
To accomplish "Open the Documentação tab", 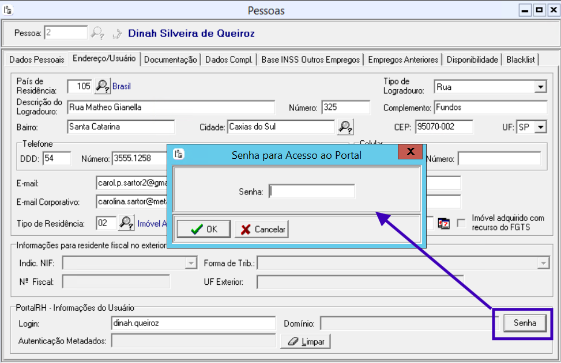I will 170,60.
